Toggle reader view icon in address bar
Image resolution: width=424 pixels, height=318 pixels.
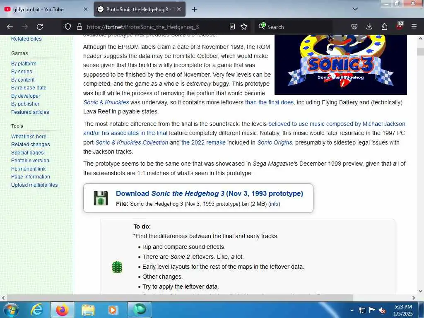232,26
